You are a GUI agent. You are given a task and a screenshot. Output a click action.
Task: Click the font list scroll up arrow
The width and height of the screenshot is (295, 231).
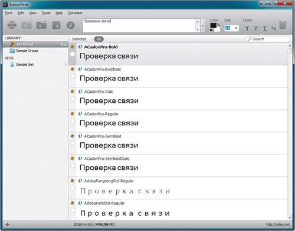[290, 46]
